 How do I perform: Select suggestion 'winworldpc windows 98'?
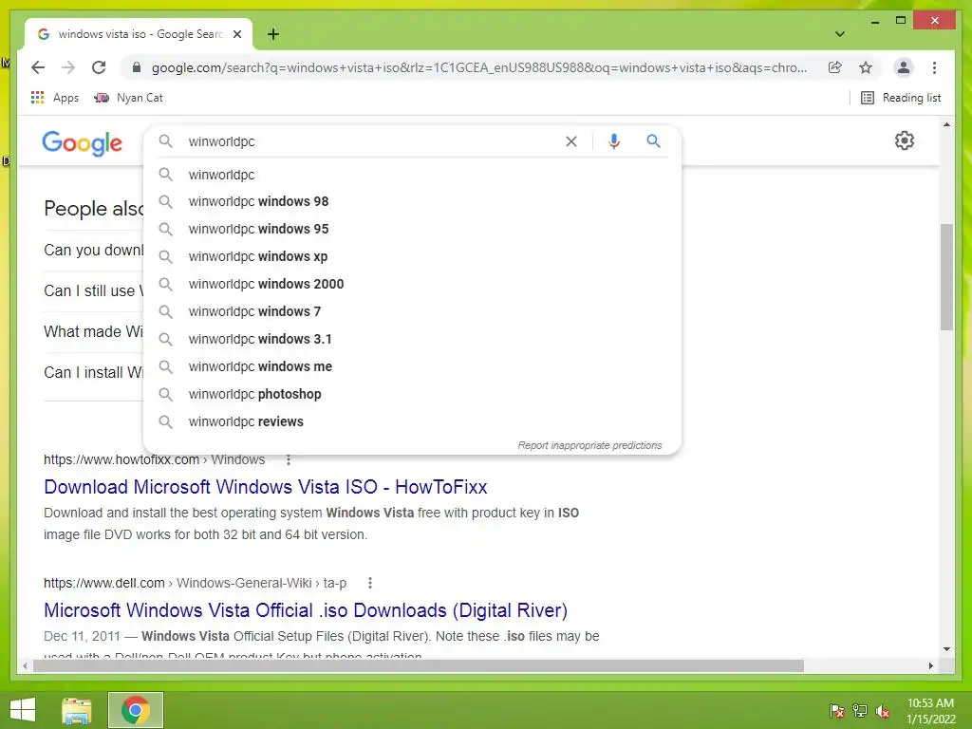(x=412, y=201)
